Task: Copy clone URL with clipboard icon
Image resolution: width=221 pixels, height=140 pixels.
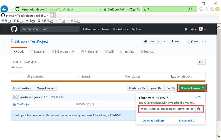Action: click(x=199, y=109)
